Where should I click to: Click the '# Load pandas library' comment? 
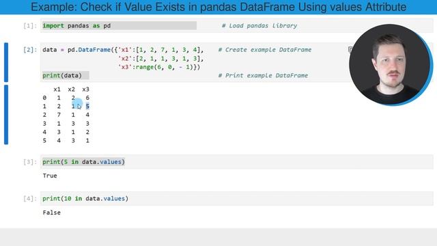(259, 26)
